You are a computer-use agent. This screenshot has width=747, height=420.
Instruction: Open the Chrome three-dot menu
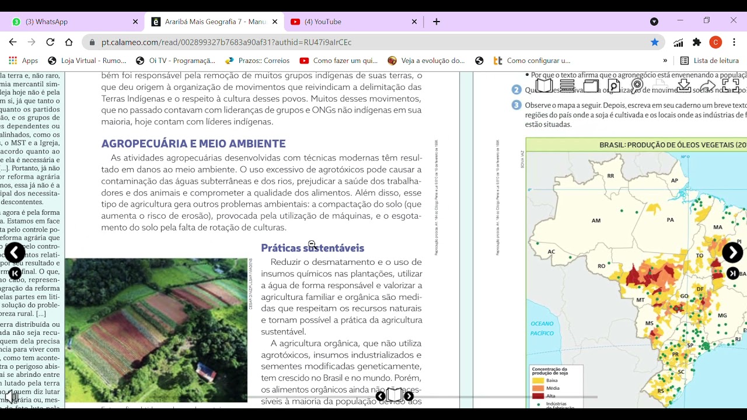click(x=734, y=42)
